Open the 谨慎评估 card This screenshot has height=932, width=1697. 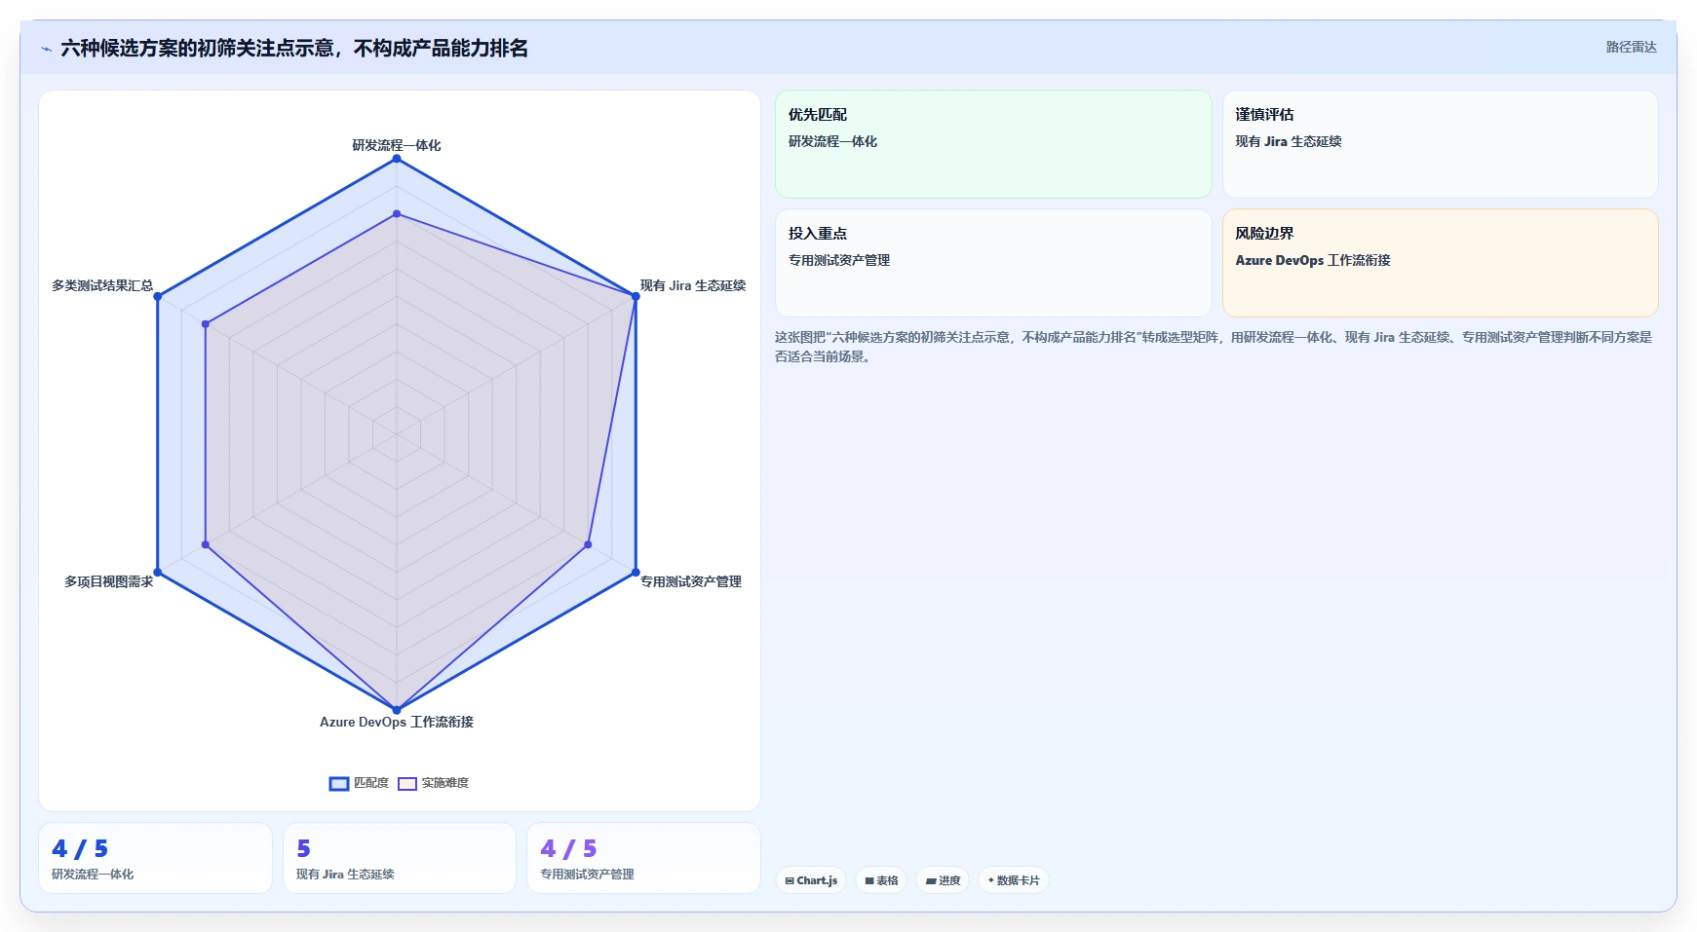point(1440,144)
